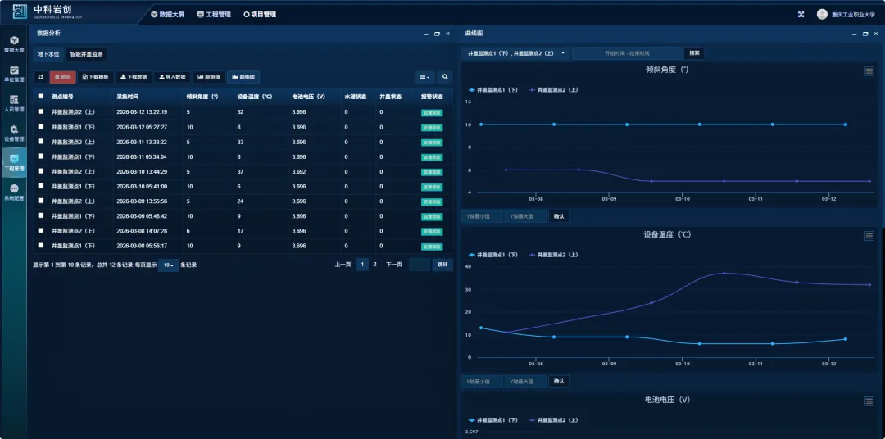885x439 pixels.
Task: Open 单位管理 in the left sidebar
Action: click(x=14, y=74)
